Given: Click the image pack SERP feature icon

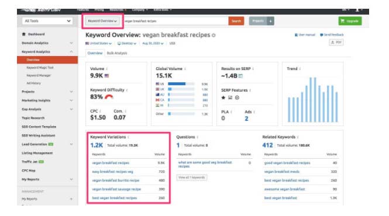Looking at the screenshot, I should tap(230, 97).
